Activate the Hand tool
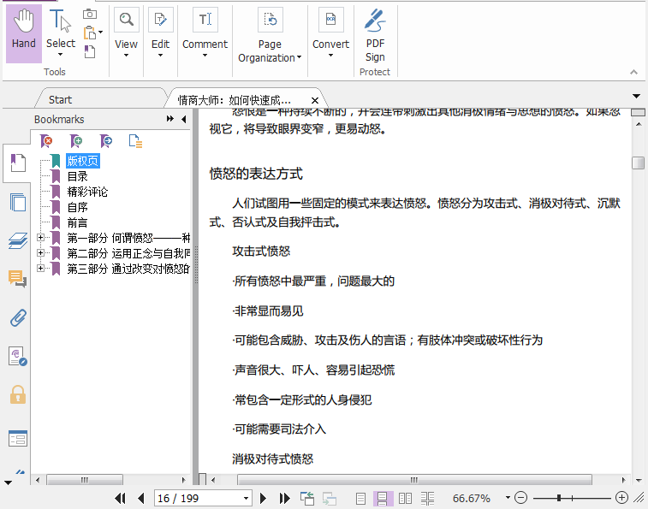This screenshot has height=509, width=648. click(24, 33)
